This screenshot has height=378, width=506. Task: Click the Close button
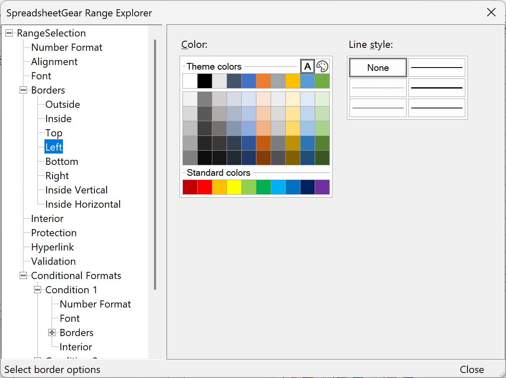[x=472, y=369]
